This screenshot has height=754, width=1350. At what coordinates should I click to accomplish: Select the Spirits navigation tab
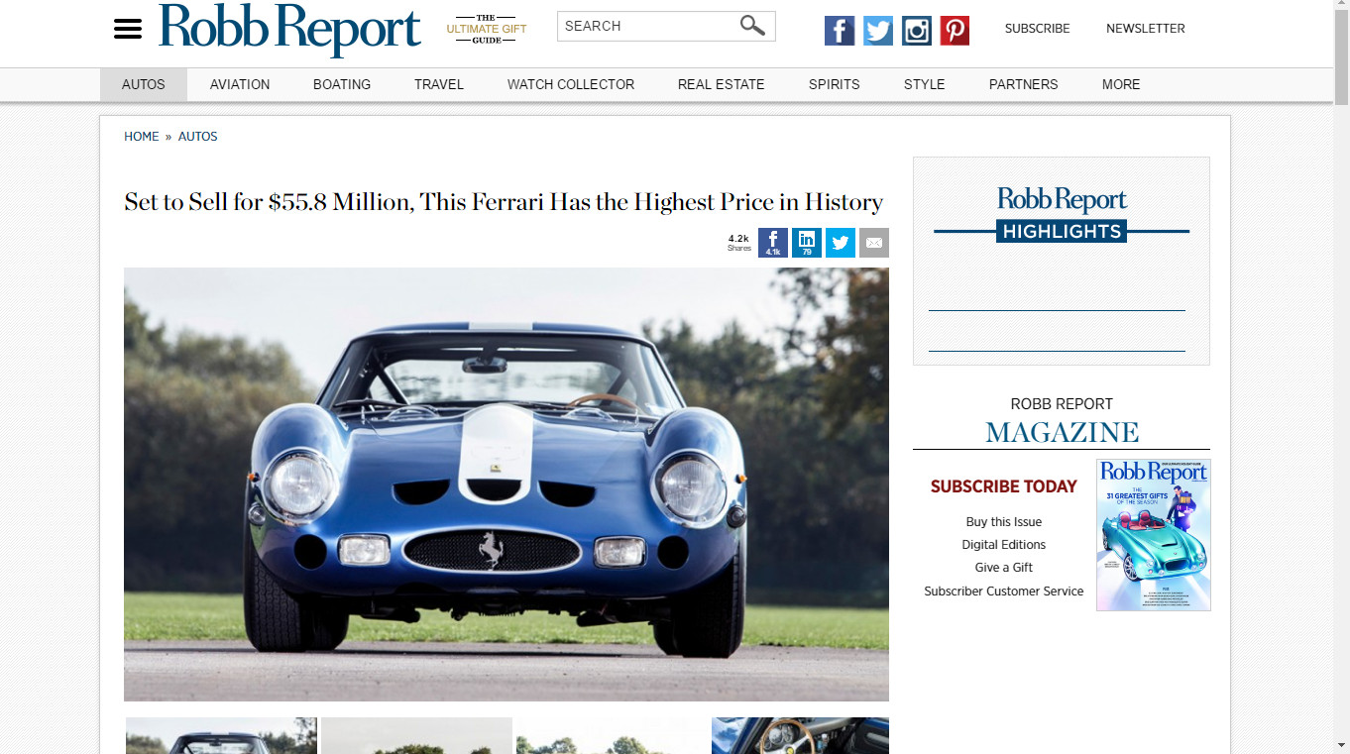click(x=835, y=84)
